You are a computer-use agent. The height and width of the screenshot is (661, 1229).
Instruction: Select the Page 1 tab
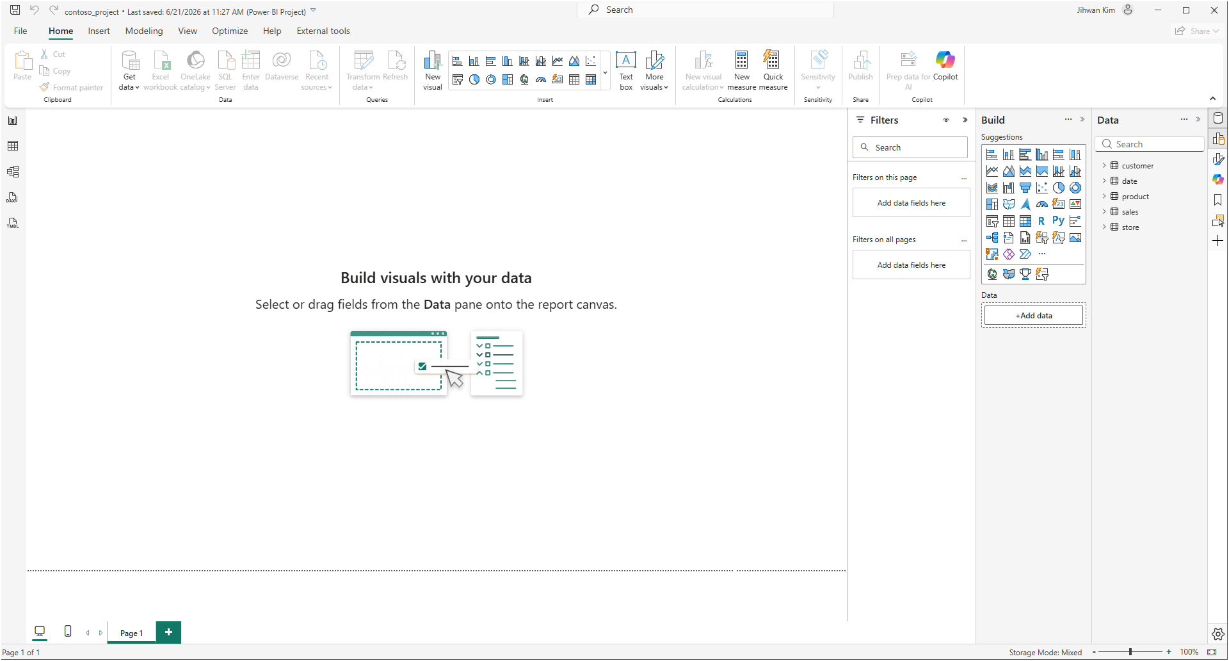coord(131,633)
